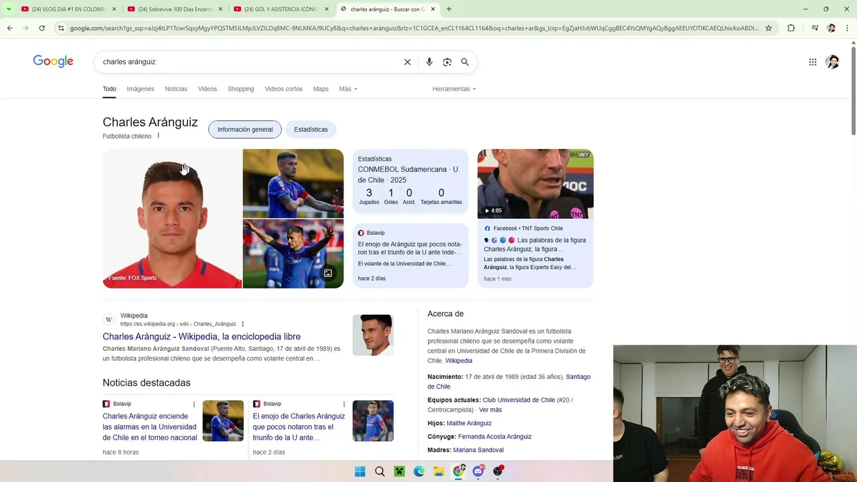Viewport: 857px width, 482px height.
Task: Switch to the Noticias tab
Action: point(176,89)
